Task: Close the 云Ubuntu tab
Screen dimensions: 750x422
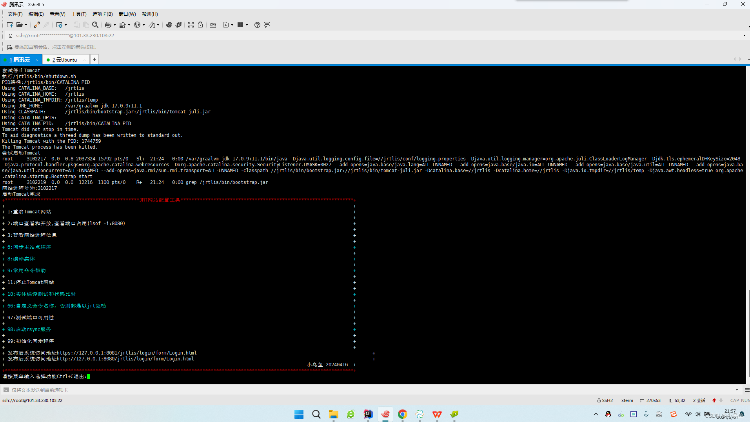Action: pyautogui.click(x=84, y=60)
